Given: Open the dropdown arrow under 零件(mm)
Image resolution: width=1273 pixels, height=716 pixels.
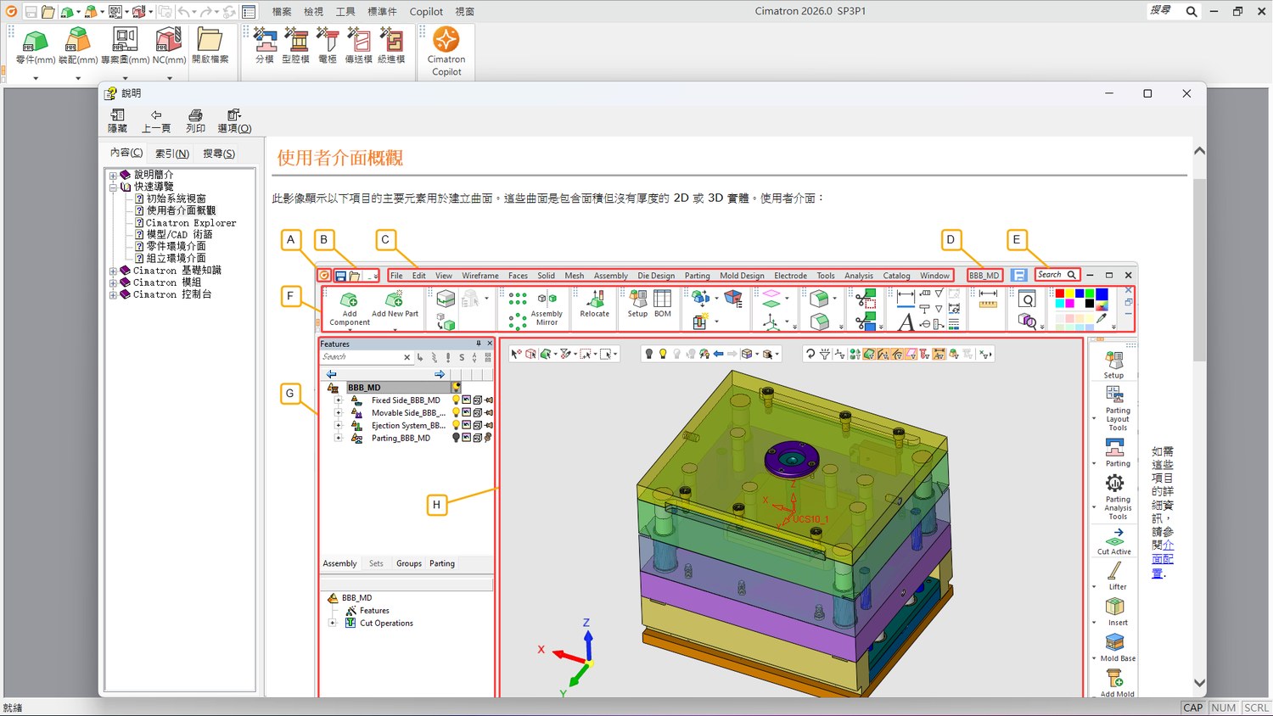Looking at the screenshot, I should (36, 78).
